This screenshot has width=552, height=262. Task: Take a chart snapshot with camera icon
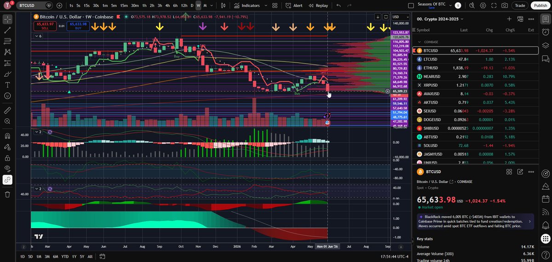tap(505, 6)
